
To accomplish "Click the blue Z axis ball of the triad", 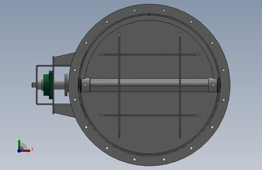I will (x=19, y=151).
